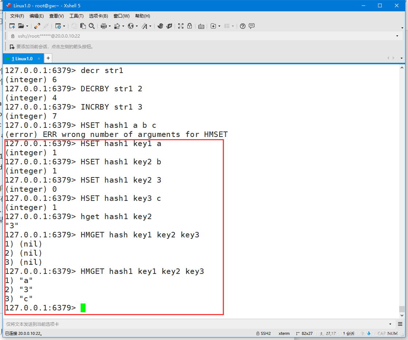Viewport: 408px width, 340px height.
Task: Click the Copy icon in toolbar
Action: point(74,26)
